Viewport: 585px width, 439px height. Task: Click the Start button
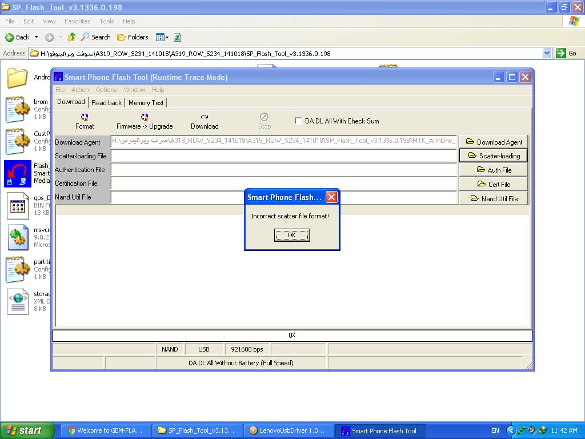[26, 431]
